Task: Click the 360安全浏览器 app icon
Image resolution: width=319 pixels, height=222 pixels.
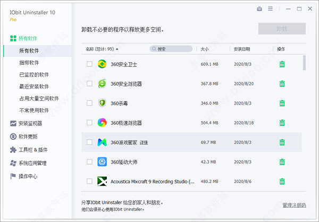Action: [x=102, y=83]
